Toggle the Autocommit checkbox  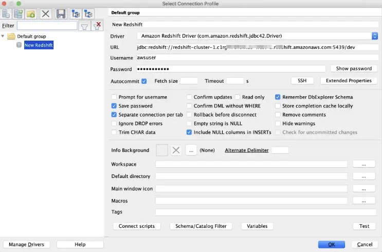144,81
